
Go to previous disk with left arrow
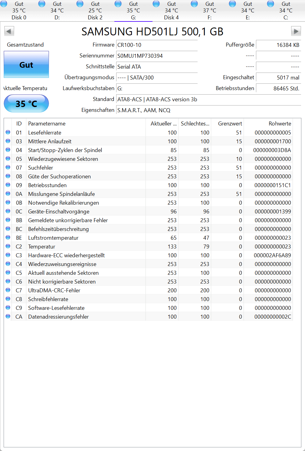(x=9, y=31)
